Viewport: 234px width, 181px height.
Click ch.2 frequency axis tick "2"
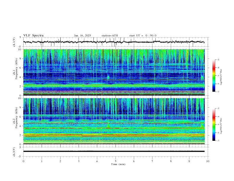(x=20, y=135)
